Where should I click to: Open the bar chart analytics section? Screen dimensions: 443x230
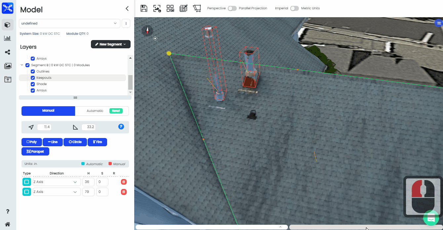coord(8,38)
